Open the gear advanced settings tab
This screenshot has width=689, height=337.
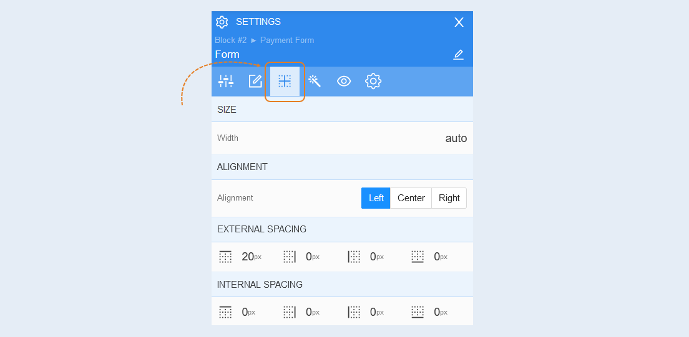point(373,81)
